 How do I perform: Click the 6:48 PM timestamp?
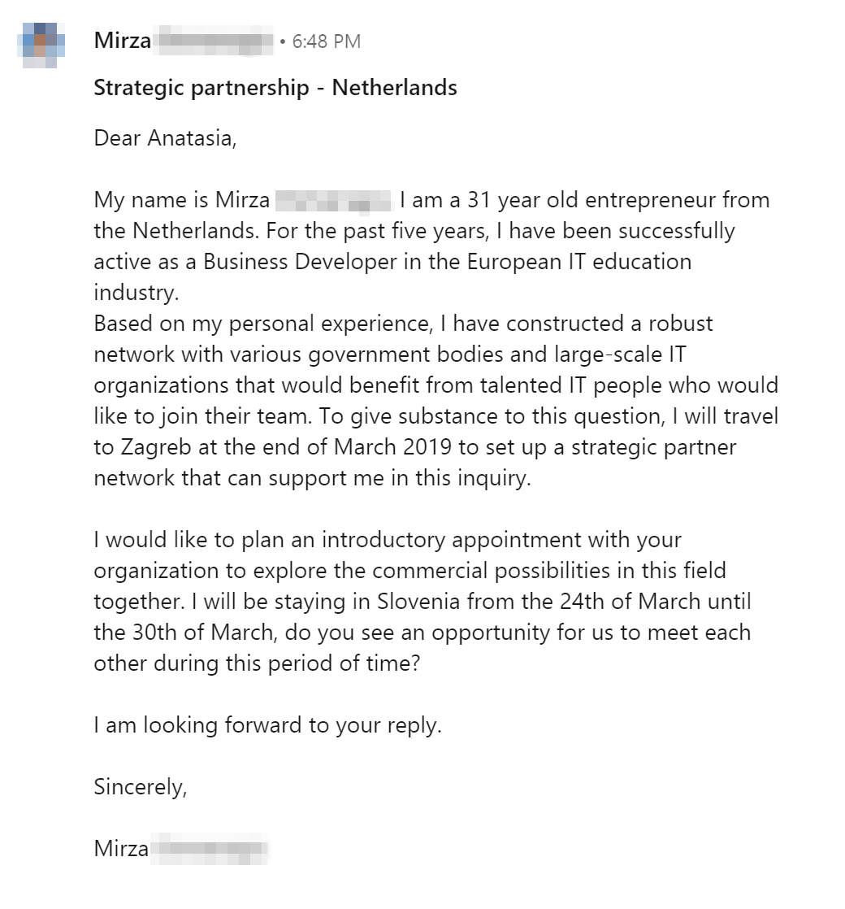pyautogui.click(x=327, y=41)
